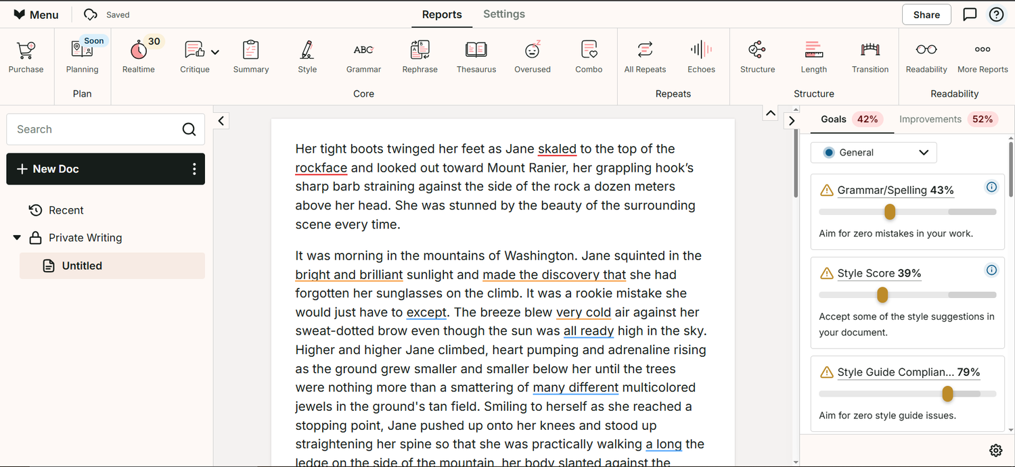
Task: Click the flagged phrase "bright and brilliant"
Action: point(349,275)
